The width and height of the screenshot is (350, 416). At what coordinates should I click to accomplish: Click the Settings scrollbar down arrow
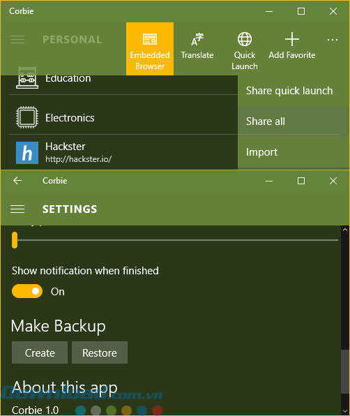[x=345, y=411]
